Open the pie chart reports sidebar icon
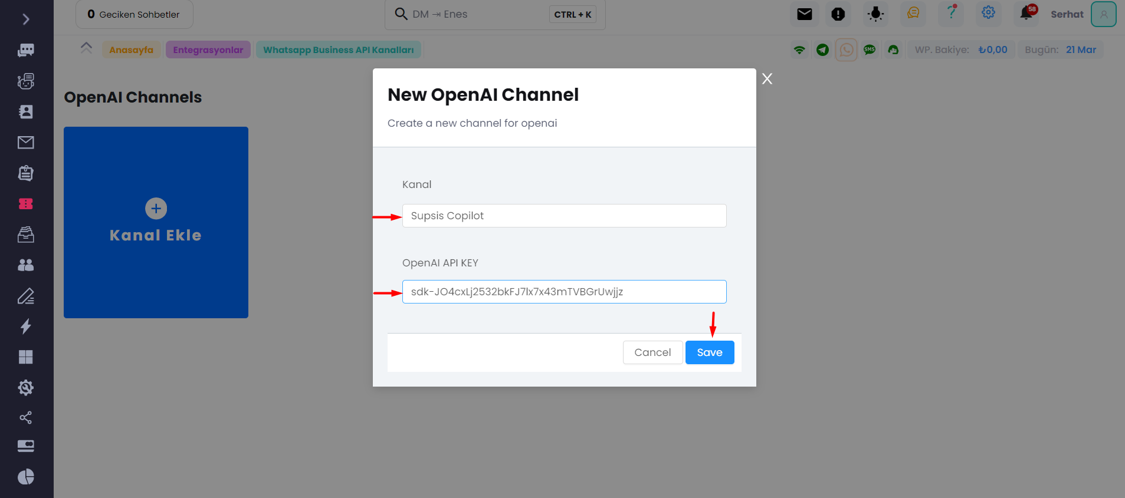The image size is (1125, 498). (x=26, y=477)
